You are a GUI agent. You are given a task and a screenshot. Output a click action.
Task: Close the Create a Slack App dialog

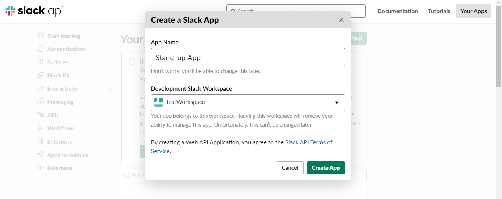tap(341, 20)
